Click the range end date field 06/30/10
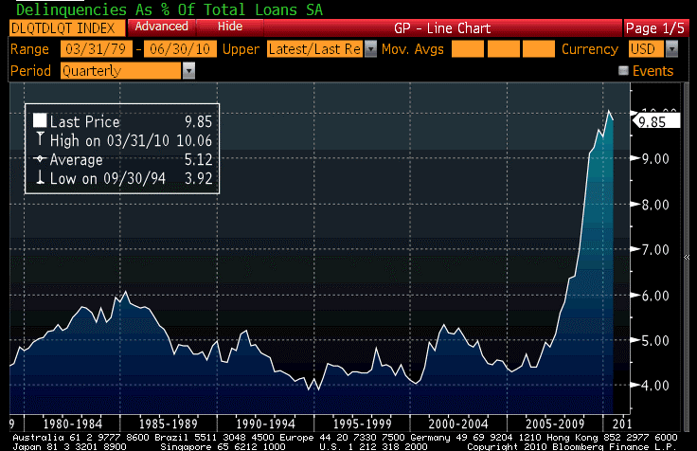Image resolution: width=697 pixels, height=451 pixels. tap(180, 49)
